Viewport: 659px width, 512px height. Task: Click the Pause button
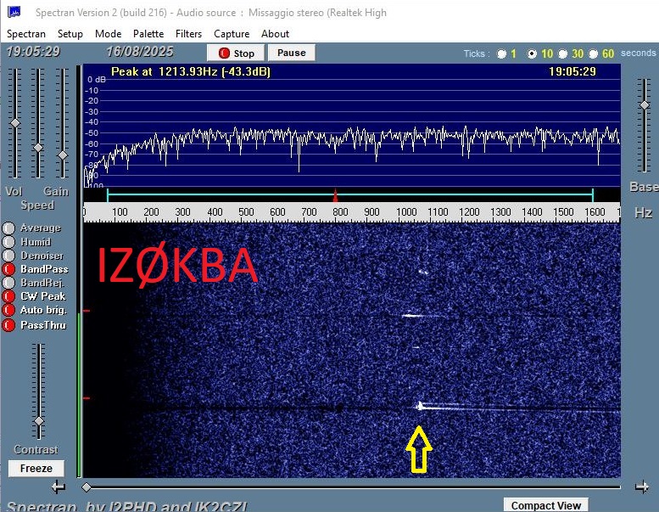[x=291, y=53]
